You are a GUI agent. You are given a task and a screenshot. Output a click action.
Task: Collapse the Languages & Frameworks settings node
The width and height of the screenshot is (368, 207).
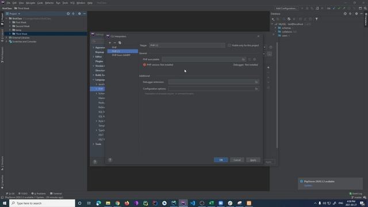[93, 80]
